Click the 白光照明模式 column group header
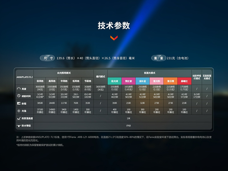The height and width of the screenshot is (171, 228). pyautogui.click(x=64, y=73)
